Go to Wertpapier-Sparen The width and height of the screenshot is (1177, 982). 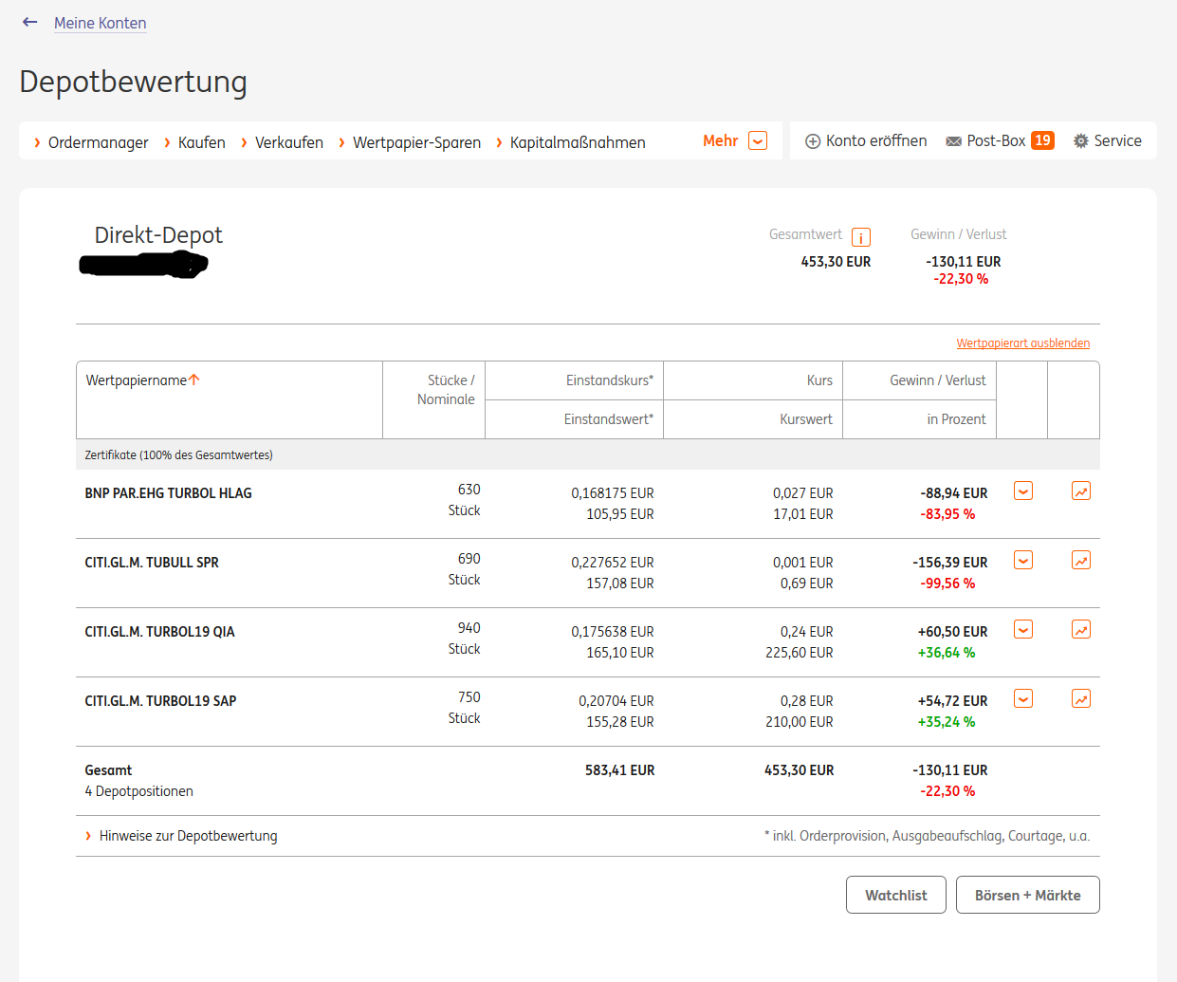click(416, 142)
